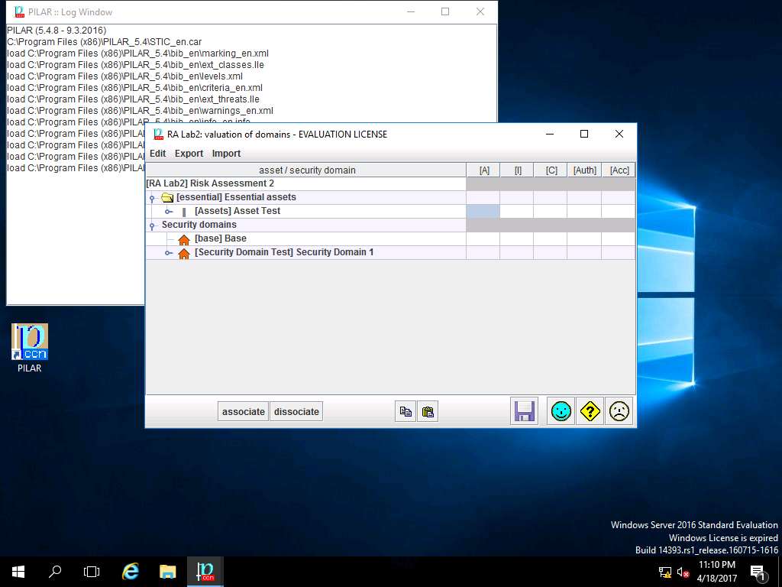
Task: Open the Windows Start menu
Action: (x=18, y=572)
